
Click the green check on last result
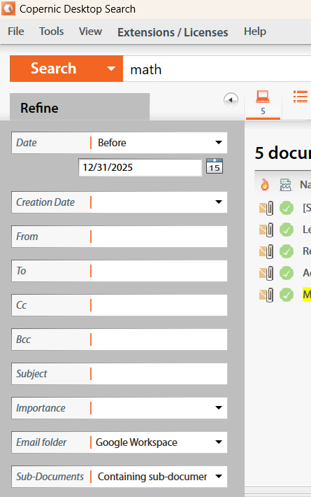[x=287, y=295]
